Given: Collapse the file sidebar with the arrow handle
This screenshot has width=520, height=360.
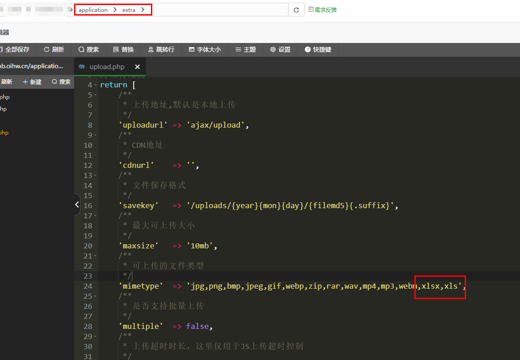Looking at the screenshot, I should click(77, 204).
